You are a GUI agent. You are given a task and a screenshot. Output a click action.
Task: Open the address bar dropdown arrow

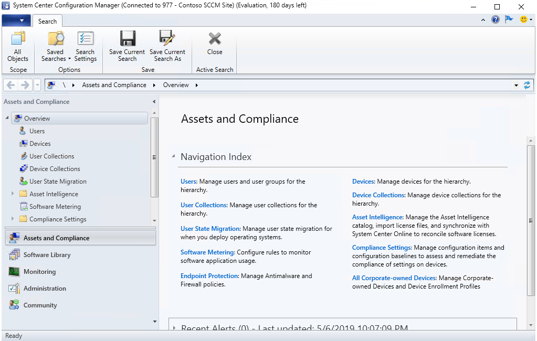click(516, 85)
